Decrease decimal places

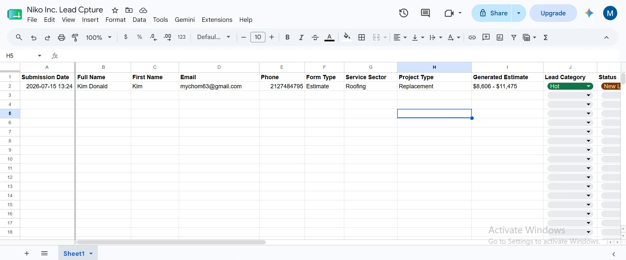pos(153,37)
